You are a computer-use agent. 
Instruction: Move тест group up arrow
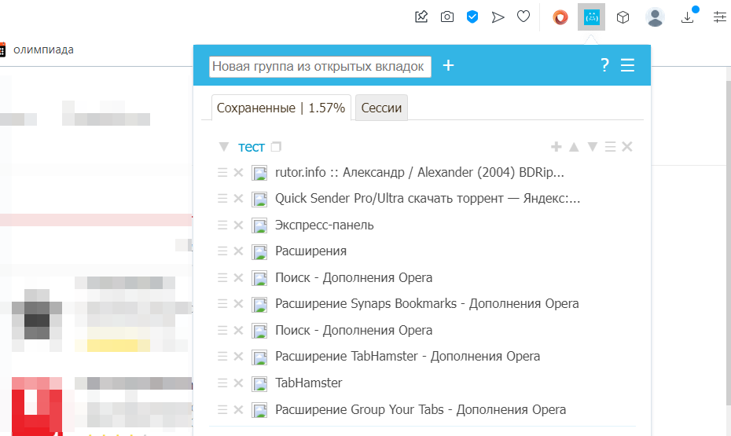(x=574, y=147)
